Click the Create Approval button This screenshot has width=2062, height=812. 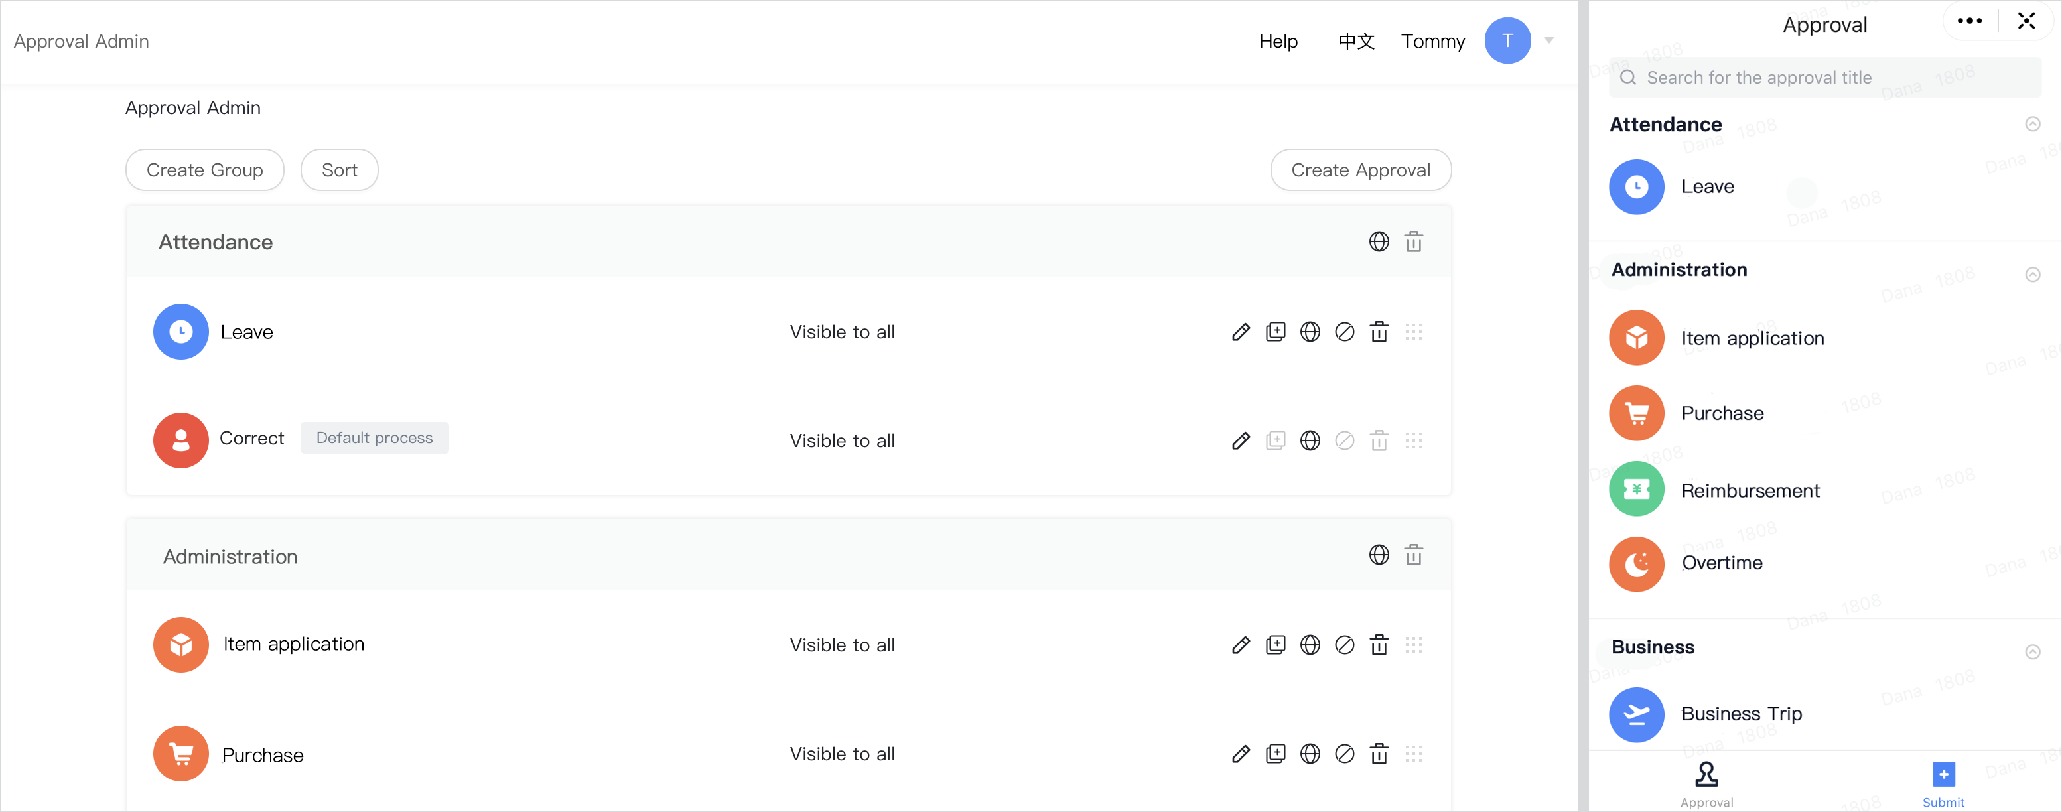1361,170
